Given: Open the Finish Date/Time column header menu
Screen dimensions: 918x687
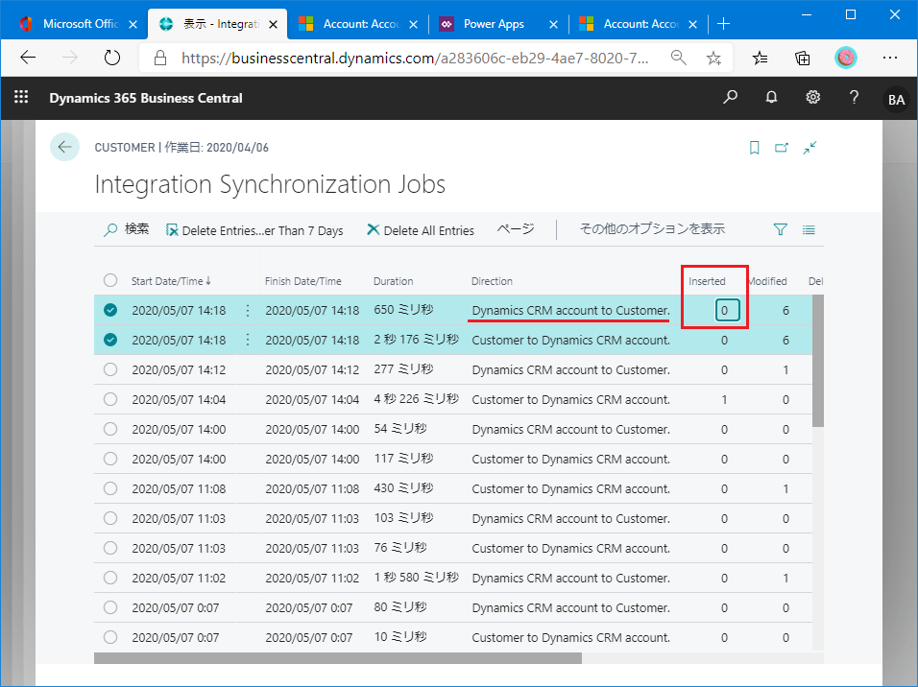Looking at the screenshot, I should [x=302, y=281].
